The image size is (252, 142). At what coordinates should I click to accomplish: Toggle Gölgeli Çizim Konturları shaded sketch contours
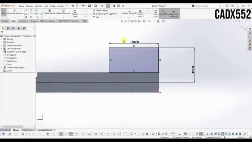pos(174,13)
